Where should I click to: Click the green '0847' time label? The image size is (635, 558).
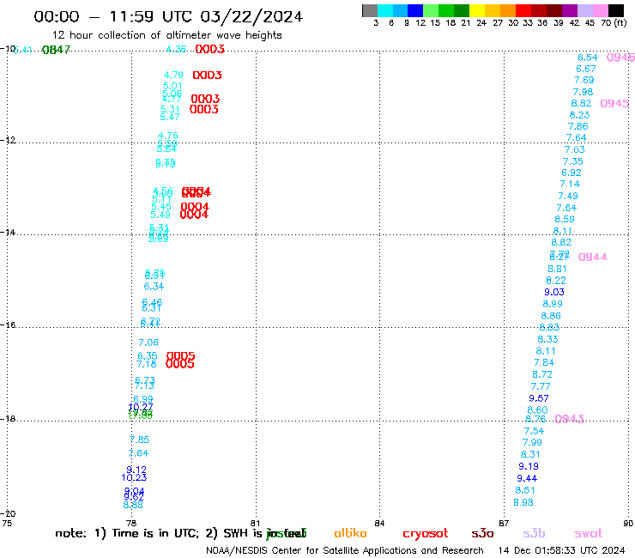[56, 50]
